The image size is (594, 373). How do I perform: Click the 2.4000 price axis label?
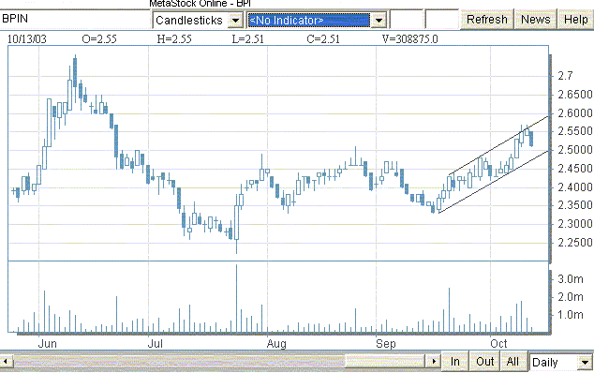[x=574, y=186]
